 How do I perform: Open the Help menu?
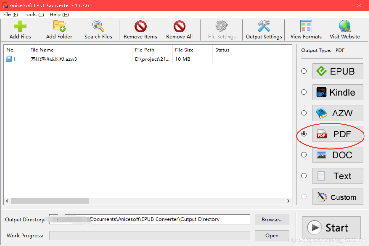59,14
